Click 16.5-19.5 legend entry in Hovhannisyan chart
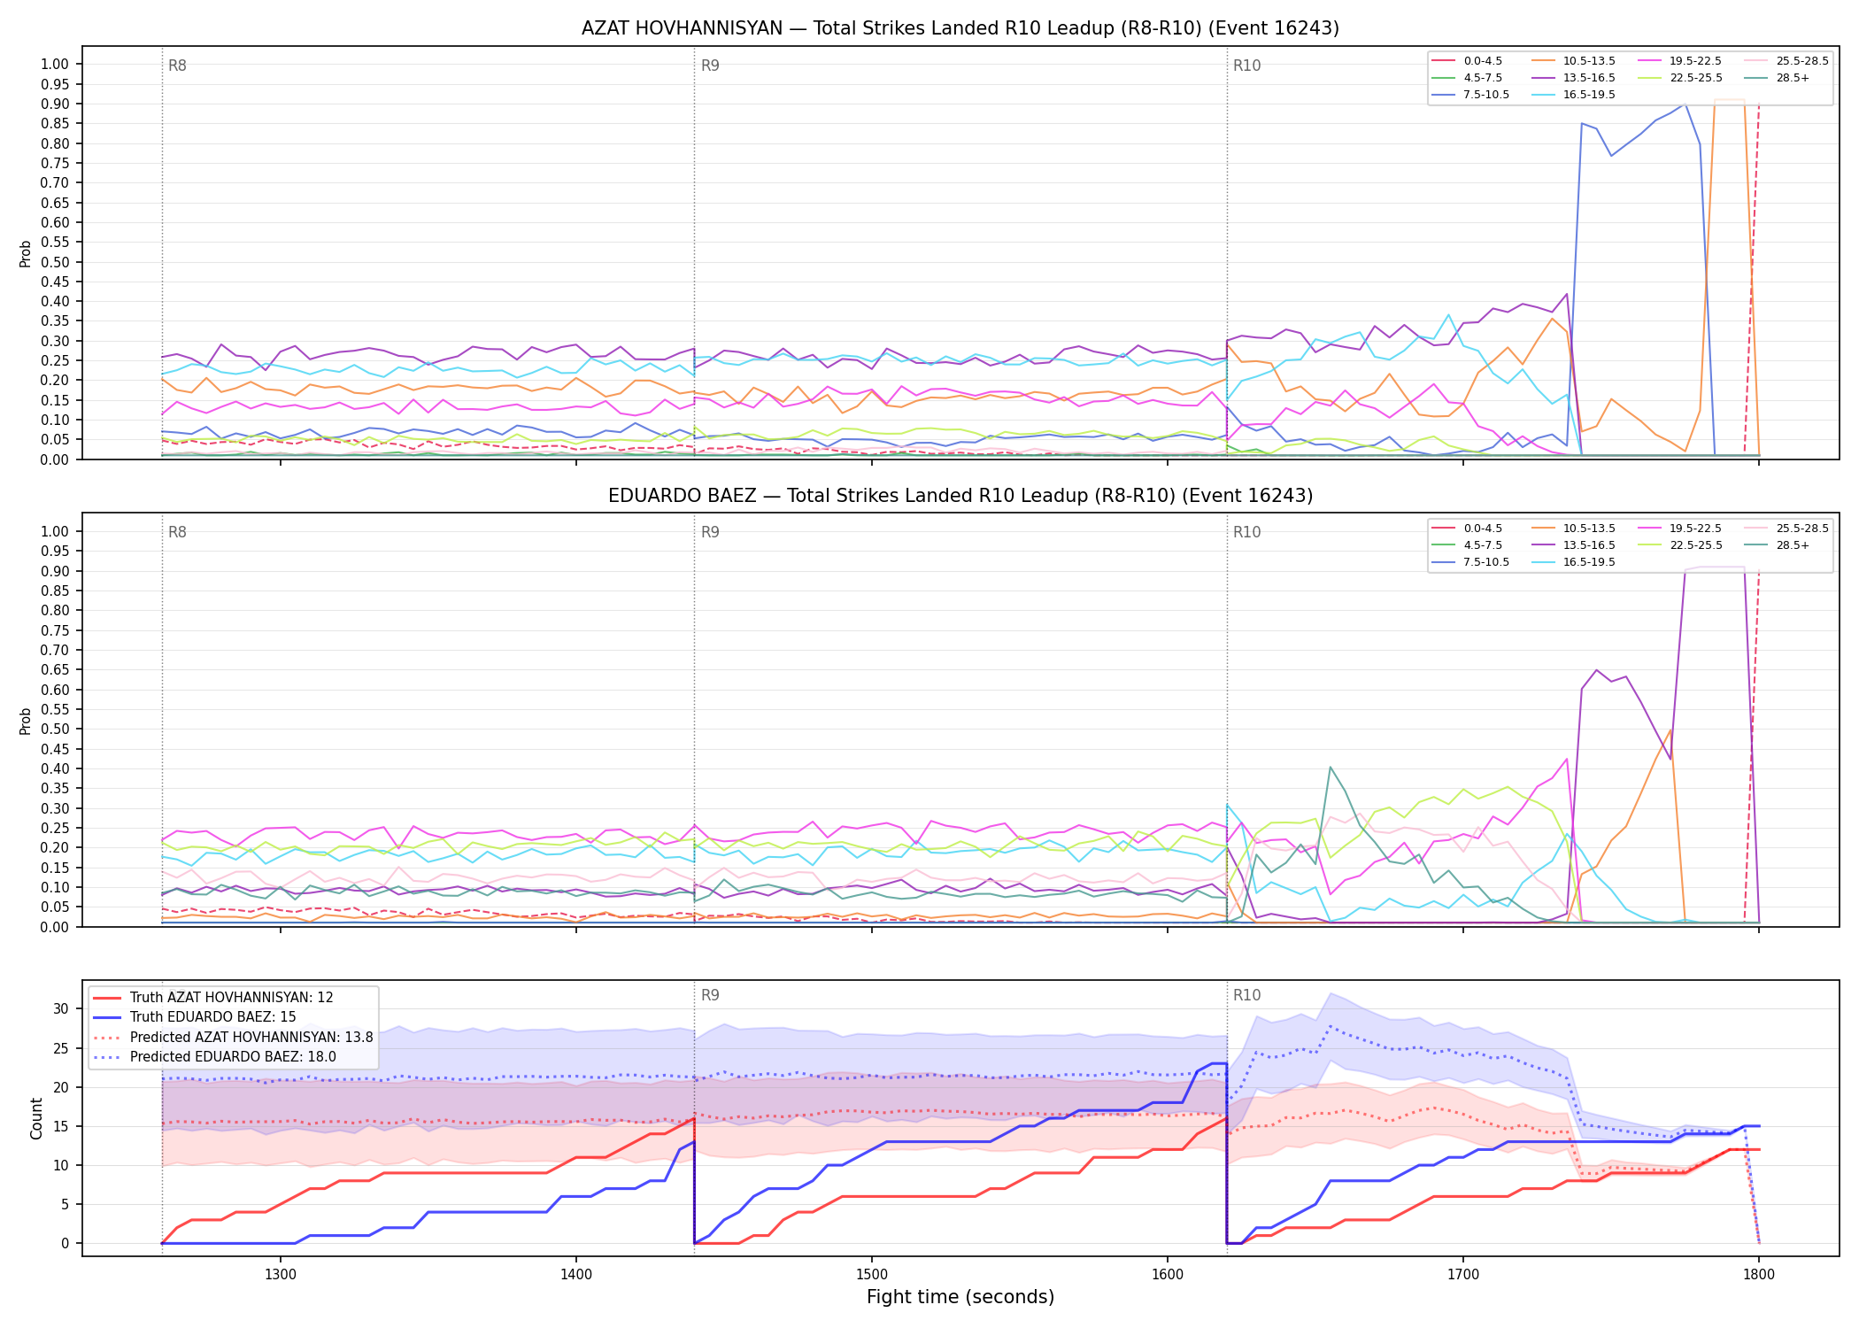Screen dimensions: 1859x1328 tap(1573, 95)
